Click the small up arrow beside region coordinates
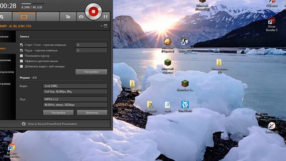Screen dimensions: 286x161 (x=101, y=26)
